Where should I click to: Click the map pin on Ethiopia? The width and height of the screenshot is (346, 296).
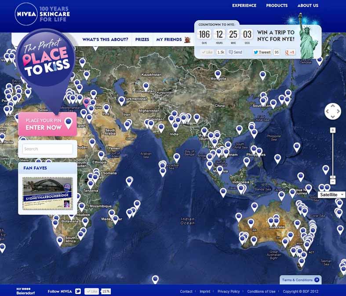coord(101,155)
